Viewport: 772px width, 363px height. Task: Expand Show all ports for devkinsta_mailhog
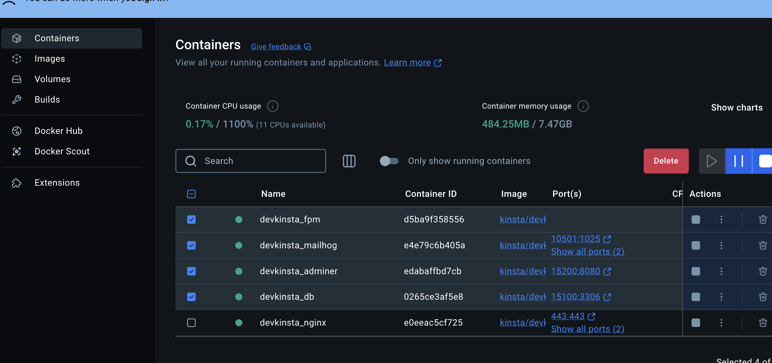point(587,252)
